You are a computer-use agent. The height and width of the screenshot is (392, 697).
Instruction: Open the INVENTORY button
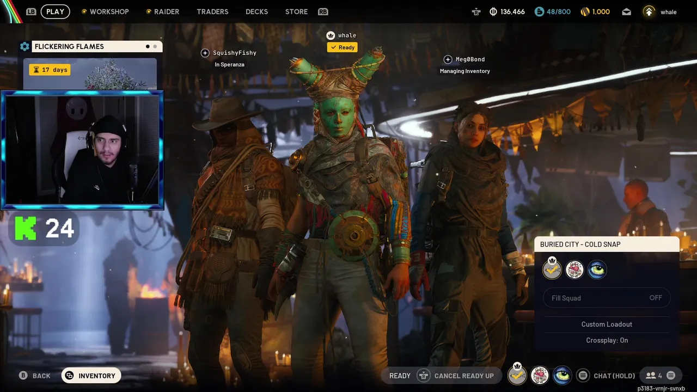(x=91, y=376)
